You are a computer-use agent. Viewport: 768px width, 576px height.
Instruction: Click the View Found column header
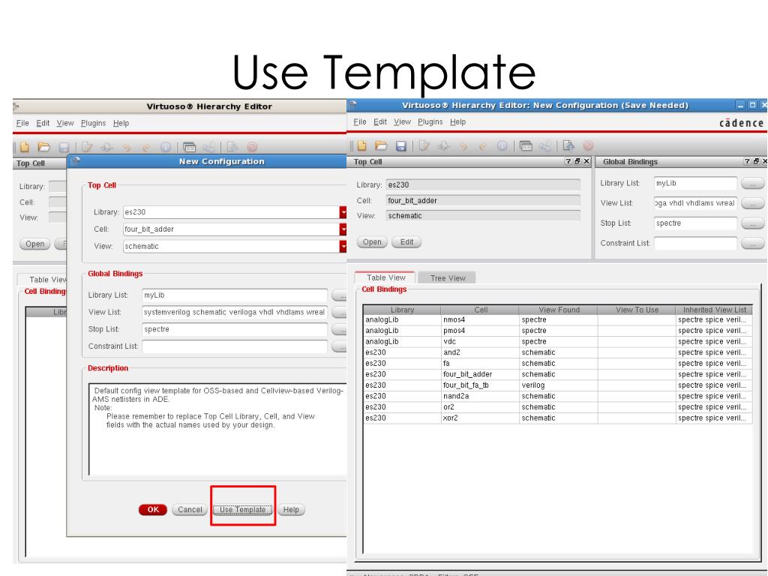(558, 310)
